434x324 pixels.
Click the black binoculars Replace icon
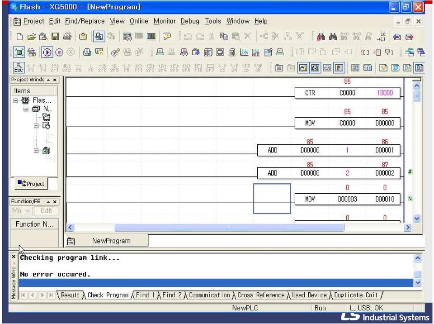click(333, 37)
